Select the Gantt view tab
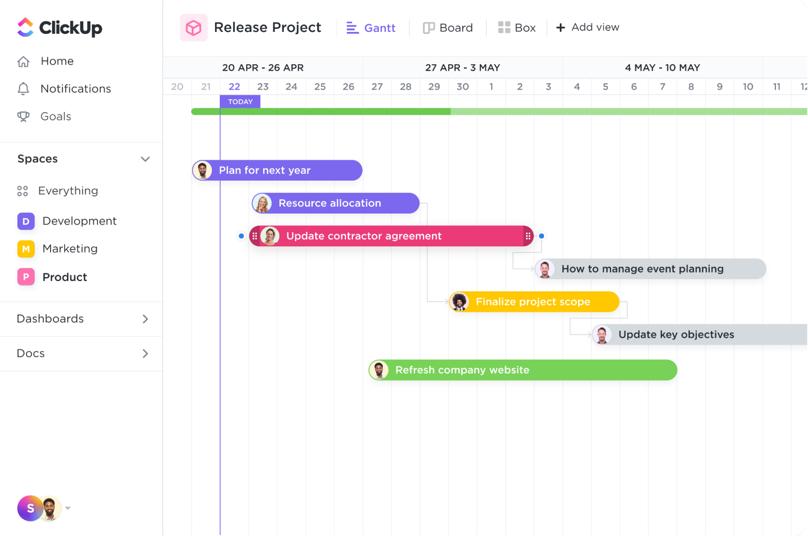 click(371, 27)
